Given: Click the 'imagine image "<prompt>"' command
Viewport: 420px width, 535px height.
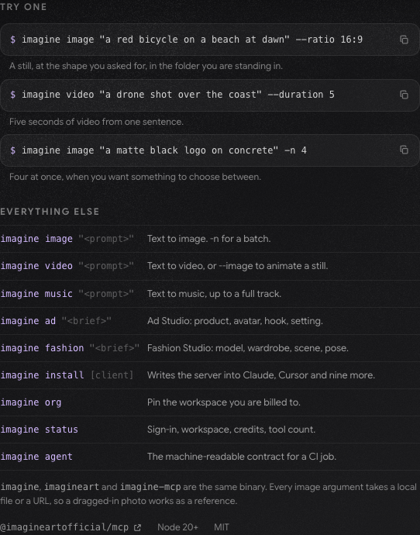Looking at the screenshot, I should tap(67, 239).
